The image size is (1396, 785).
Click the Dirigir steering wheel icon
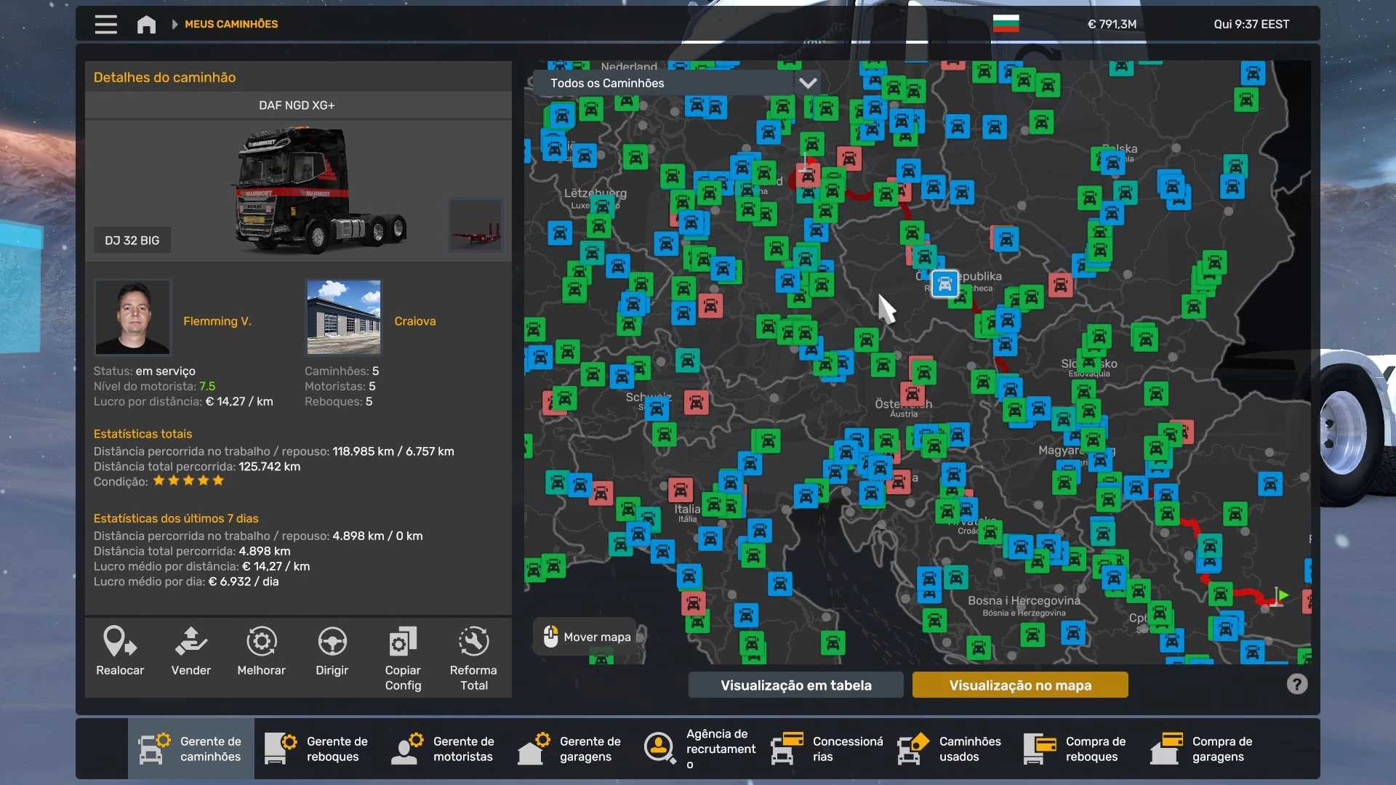pyautogui.click(x=332, y=642)
